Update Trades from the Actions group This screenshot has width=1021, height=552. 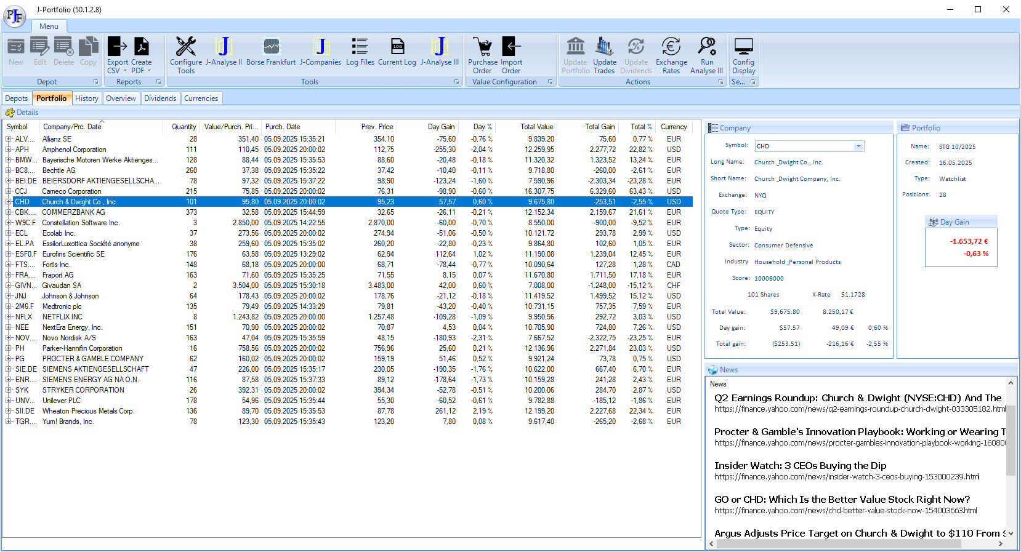(604, 47)
